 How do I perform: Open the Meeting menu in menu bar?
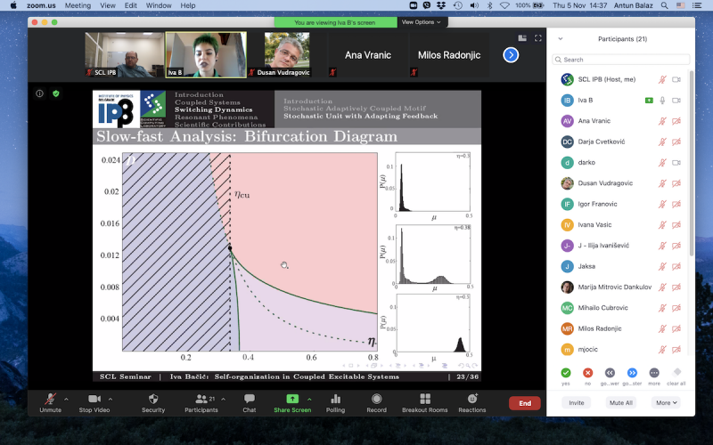[x=78, y=5]
